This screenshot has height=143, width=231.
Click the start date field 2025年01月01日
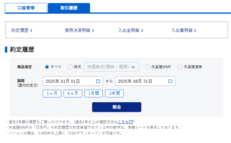pos(73,81)
